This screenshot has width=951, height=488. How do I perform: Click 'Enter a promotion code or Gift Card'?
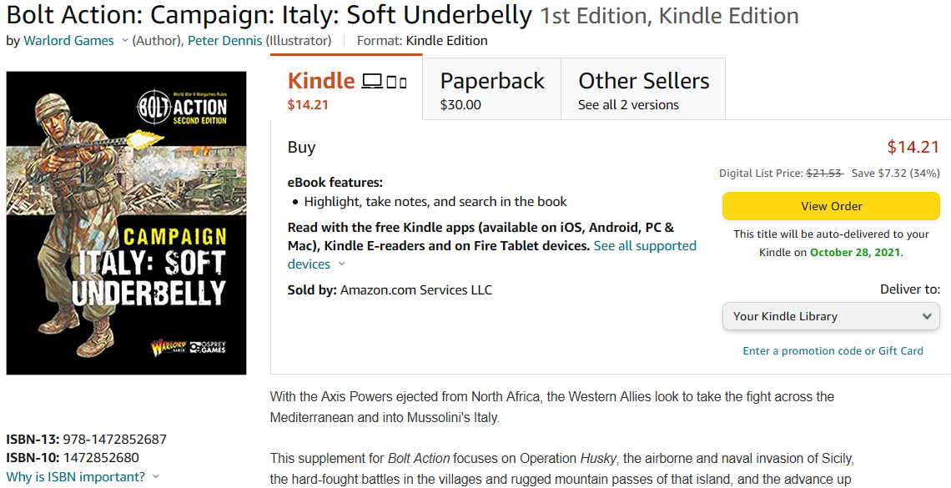833,351
